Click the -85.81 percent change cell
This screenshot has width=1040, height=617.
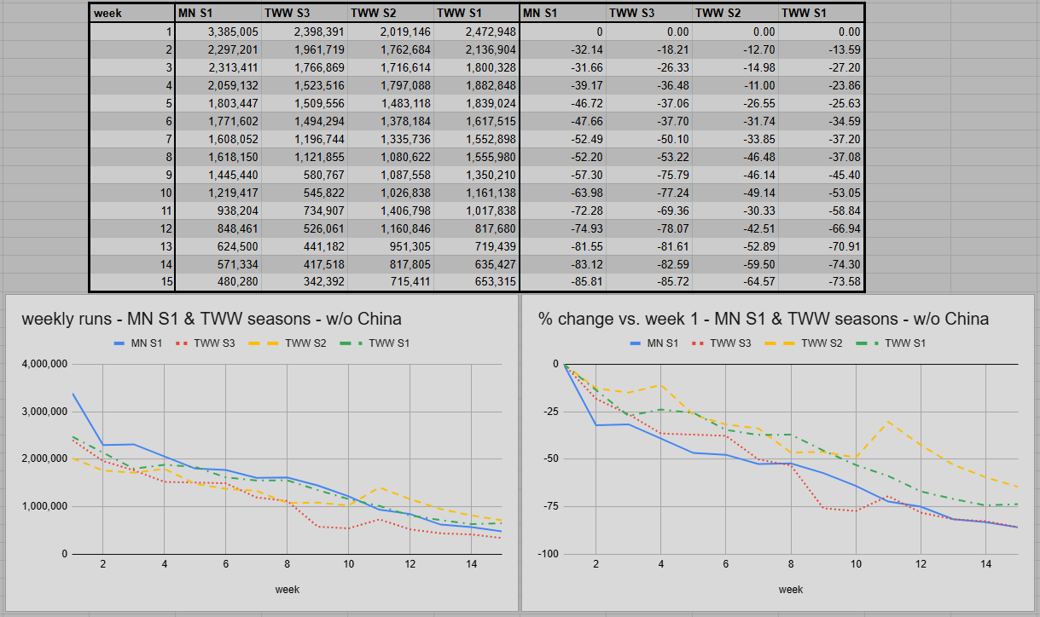click(563, 282)
